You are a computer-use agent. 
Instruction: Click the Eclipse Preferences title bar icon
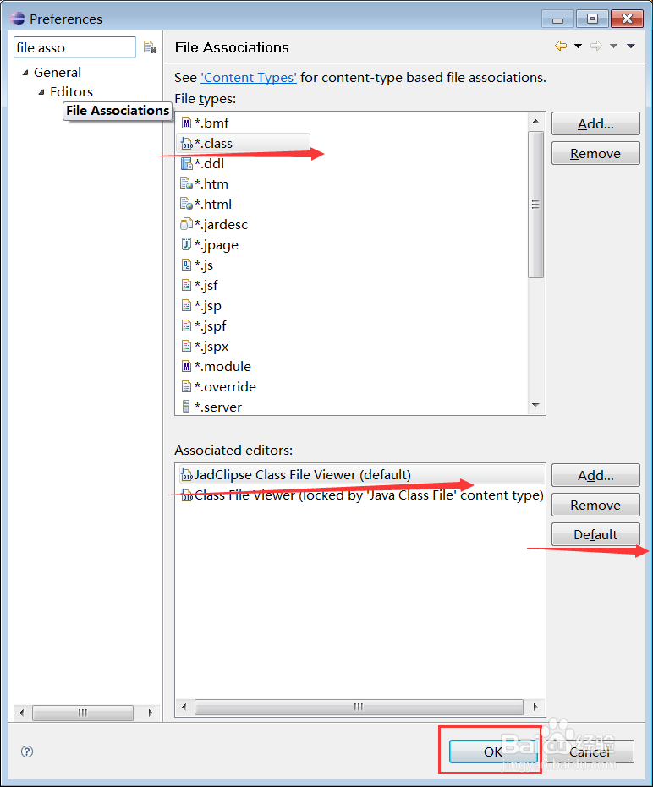tap(18, 19)
